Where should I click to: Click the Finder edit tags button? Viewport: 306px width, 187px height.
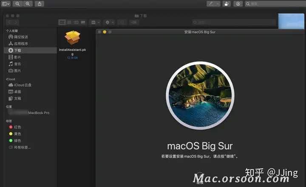pos(134,22)
